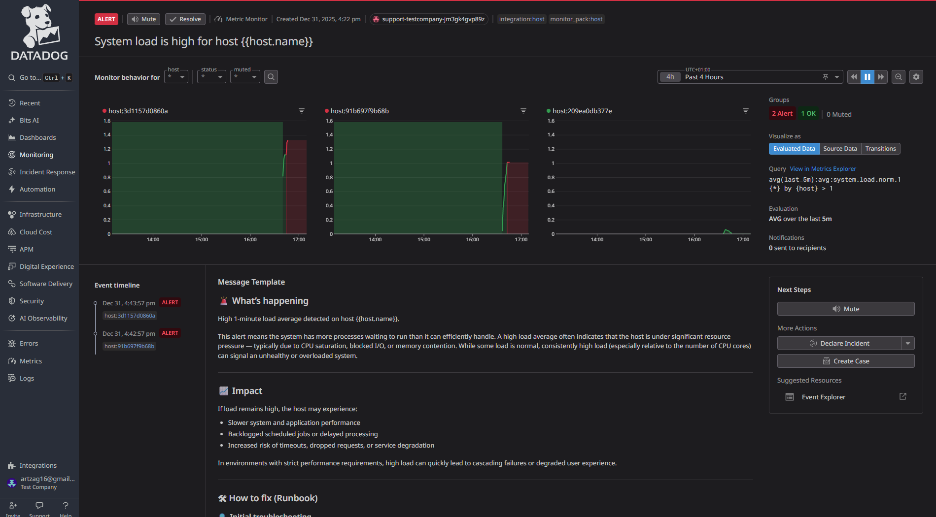
Task: Filter groups by 0 Muted
Action: tap(839, 114)
